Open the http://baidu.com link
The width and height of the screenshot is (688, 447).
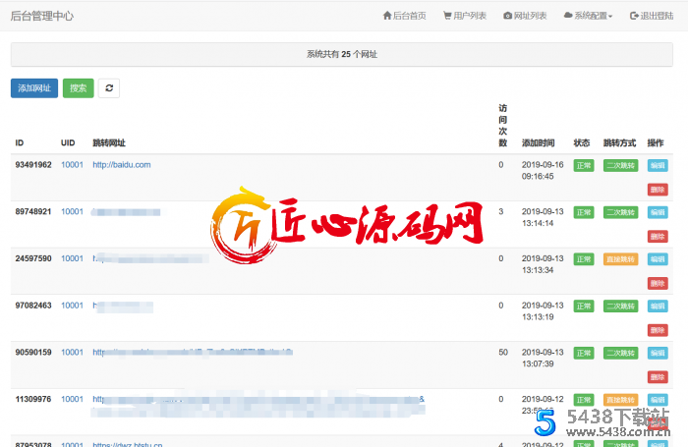click(x=122, y=165)
